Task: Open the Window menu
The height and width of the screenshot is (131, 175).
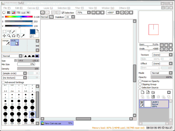Action: (x=108, y=8)
